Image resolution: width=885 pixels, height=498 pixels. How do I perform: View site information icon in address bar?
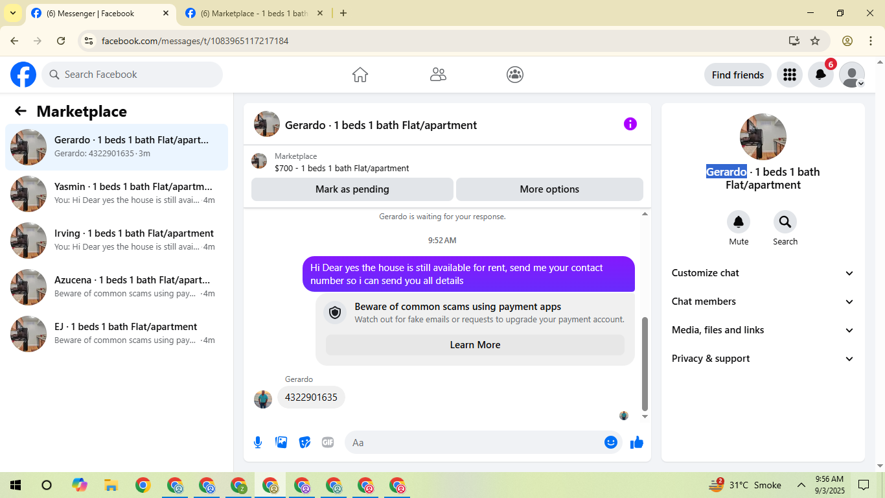pyautogui.click(x=89, y=41)
